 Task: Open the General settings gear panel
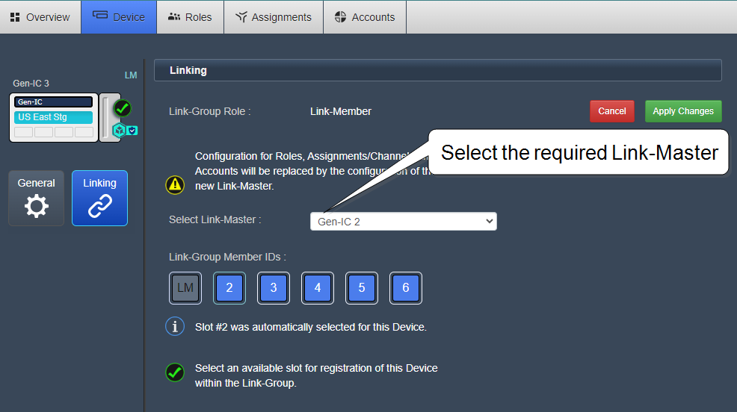coord(36,198)
